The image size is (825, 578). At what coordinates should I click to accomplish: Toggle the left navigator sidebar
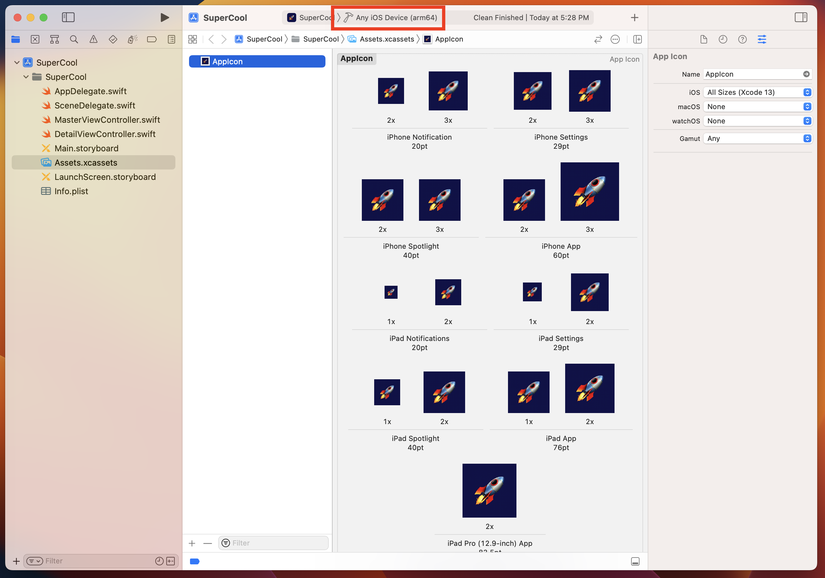click(x=68, y=17)
